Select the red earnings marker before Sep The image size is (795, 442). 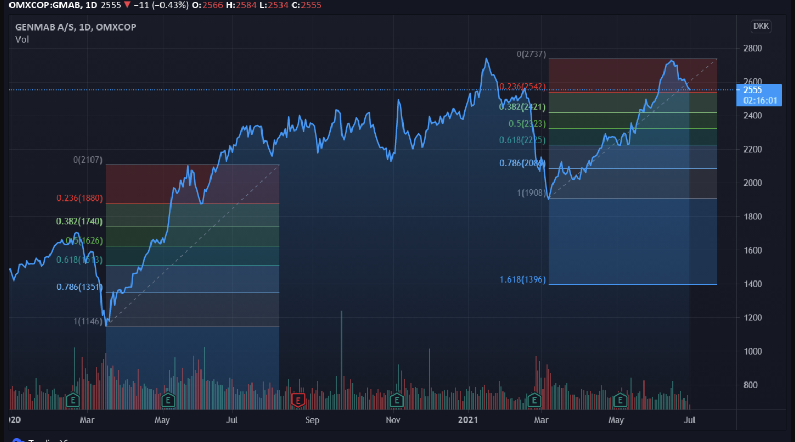(x=298, y=400)
